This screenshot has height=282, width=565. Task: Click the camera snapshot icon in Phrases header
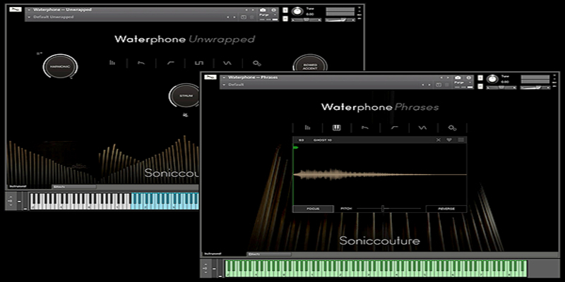pos(458,78)
